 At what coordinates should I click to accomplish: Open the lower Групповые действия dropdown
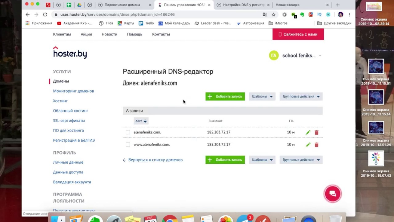point(301,160)
